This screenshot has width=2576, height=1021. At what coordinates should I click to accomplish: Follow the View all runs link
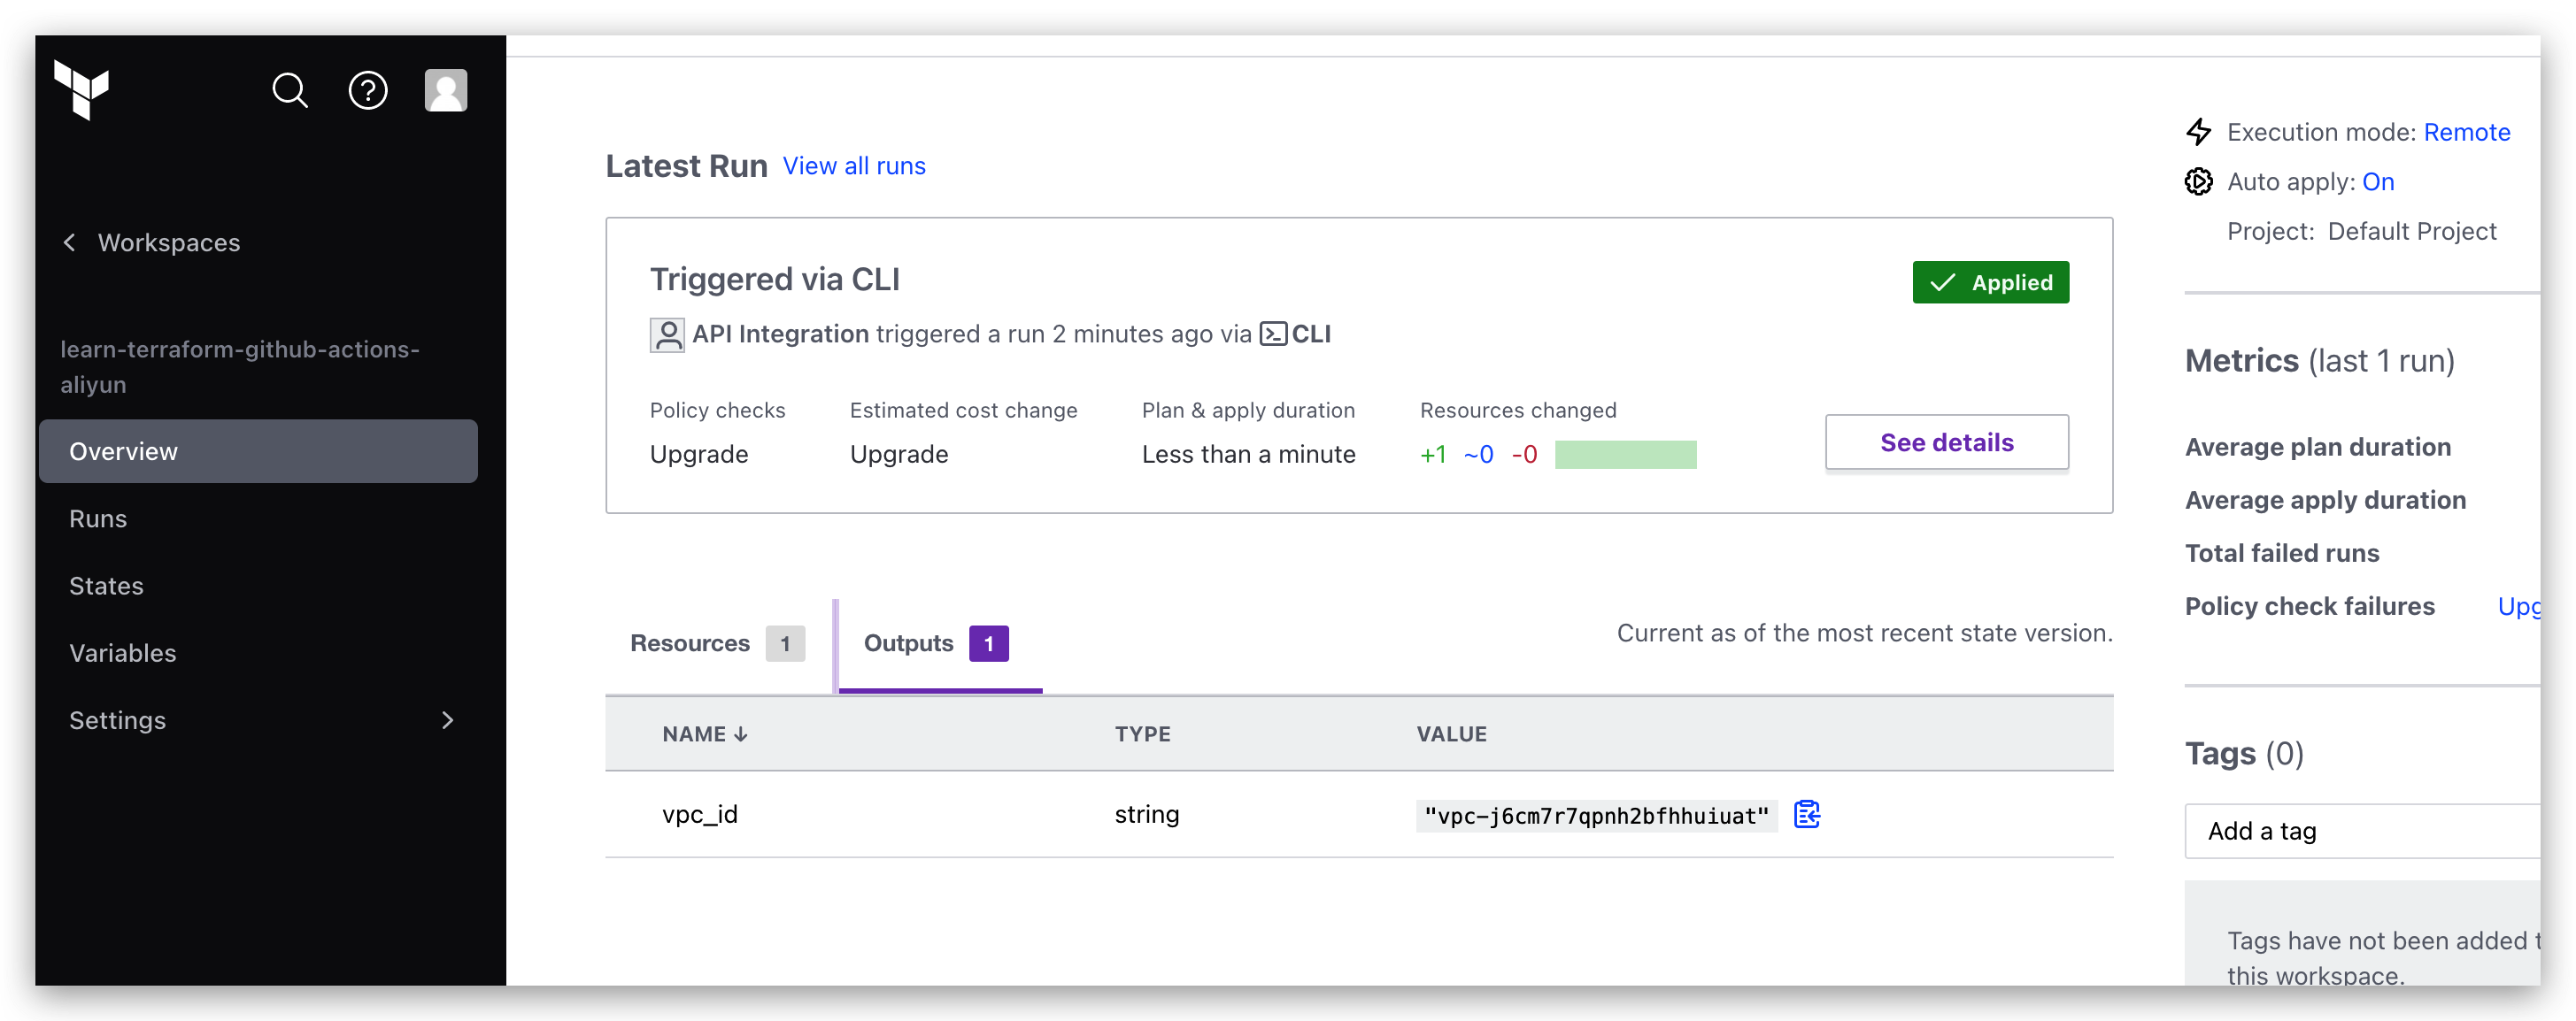(x=854, y=165)
